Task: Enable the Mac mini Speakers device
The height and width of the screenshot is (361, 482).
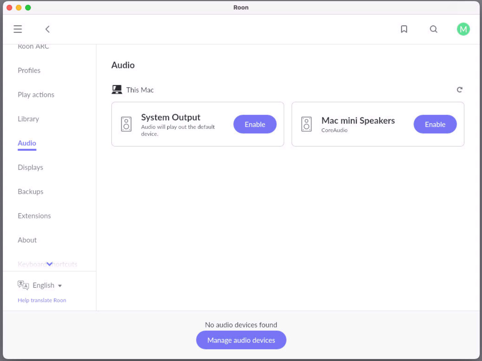Action: (x=435, y=124)
